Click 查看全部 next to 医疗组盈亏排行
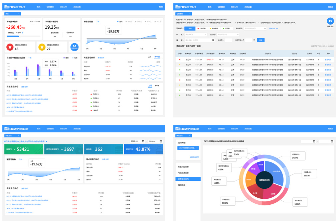 pyautogui.click(x=105, y=159)
